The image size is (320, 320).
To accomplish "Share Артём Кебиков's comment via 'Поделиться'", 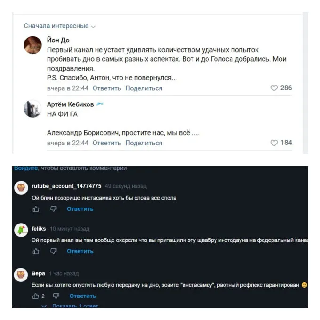I will [x=144, y=143].
